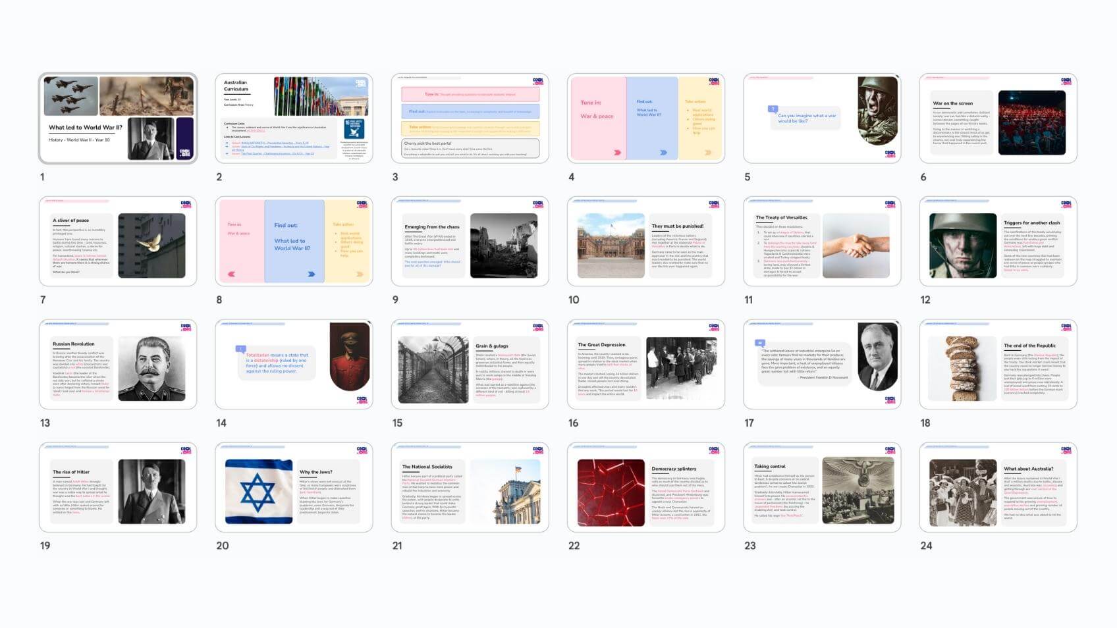Image resolution: width=1117 pixels, height=628 pixels.
Task: Select 'The rise of Hitler' slide
Action: (118, 487)
